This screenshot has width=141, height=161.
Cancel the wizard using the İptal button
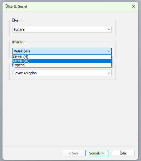coord(123,153)
